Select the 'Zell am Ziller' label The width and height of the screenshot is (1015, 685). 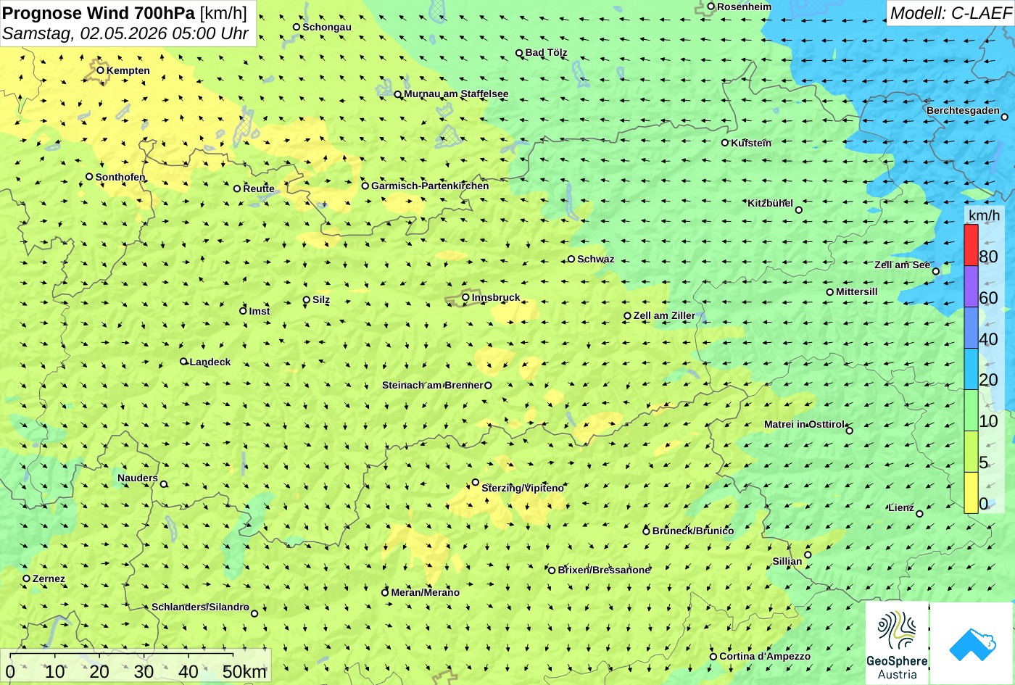[x=664, y=315]
